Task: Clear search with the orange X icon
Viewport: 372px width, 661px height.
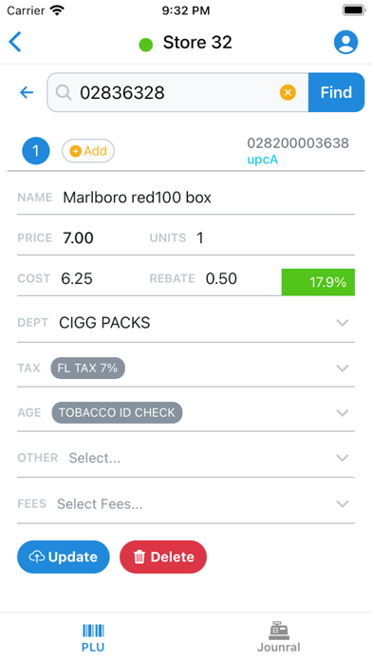Action: 288,92
